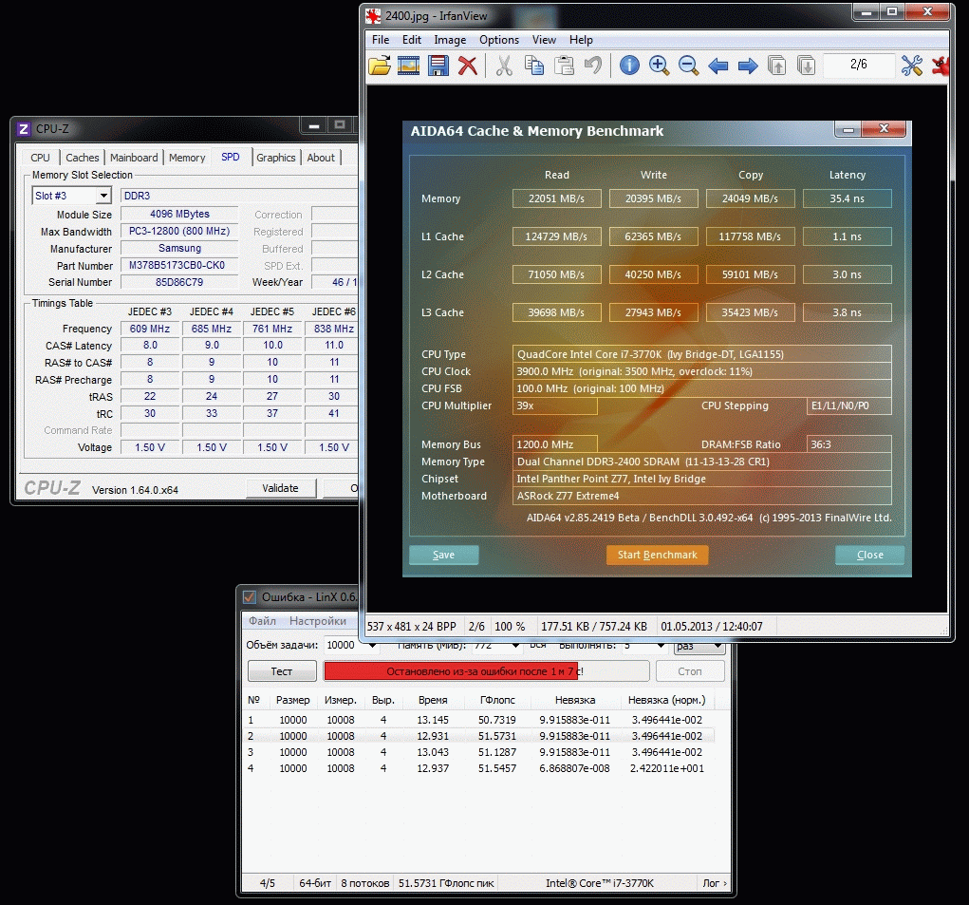Click '177.51 KB / 757.24 KB' status entry
This screenshot has width=969, height=905.
[594, 626]
